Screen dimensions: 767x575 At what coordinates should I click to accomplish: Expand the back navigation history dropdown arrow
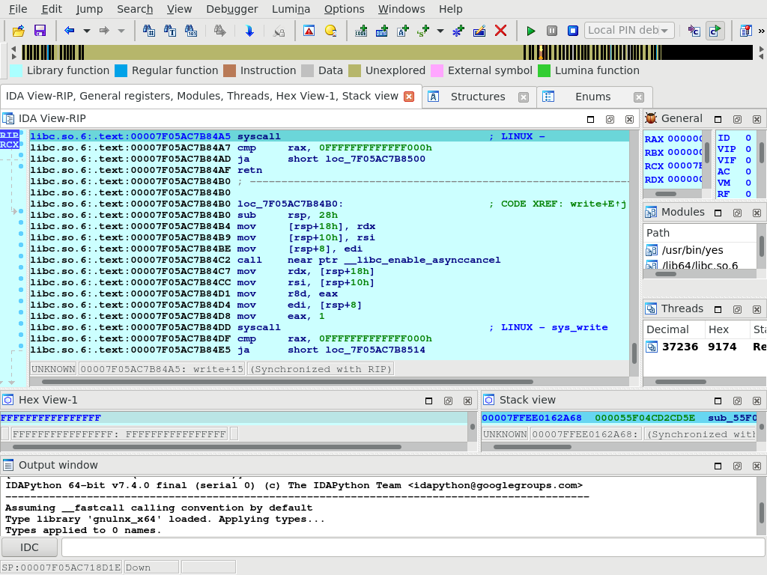87,31
